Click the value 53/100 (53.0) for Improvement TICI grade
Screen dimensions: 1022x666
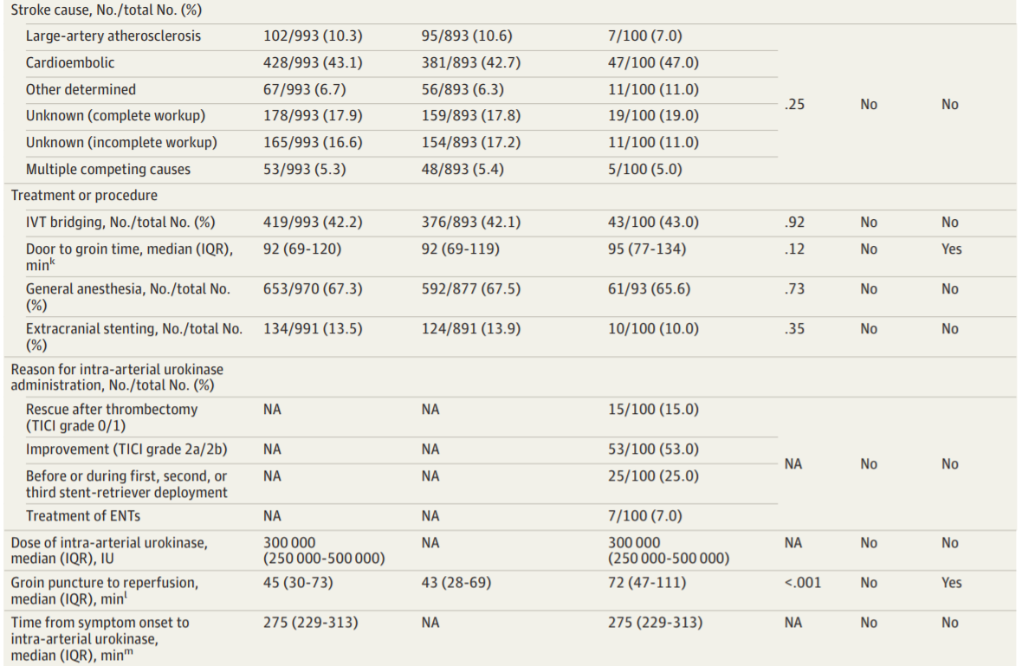pyautogui.click(x=653, y=449)
